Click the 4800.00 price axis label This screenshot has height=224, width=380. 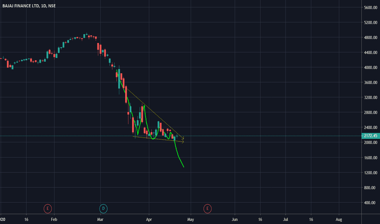[x=371, y=37]
